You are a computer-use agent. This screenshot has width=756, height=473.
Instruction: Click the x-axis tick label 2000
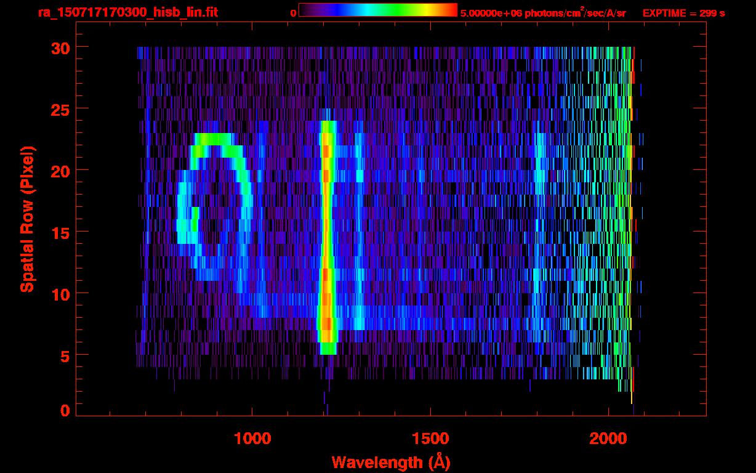click(x=608, y=439)
